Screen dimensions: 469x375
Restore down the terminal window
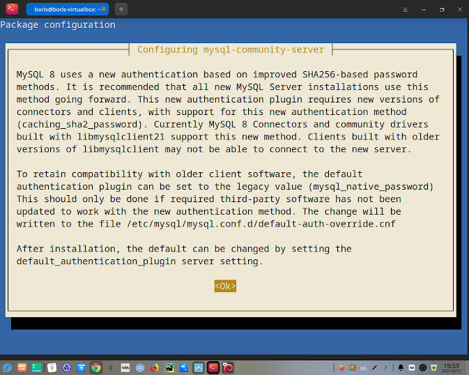tap(442, 10)
